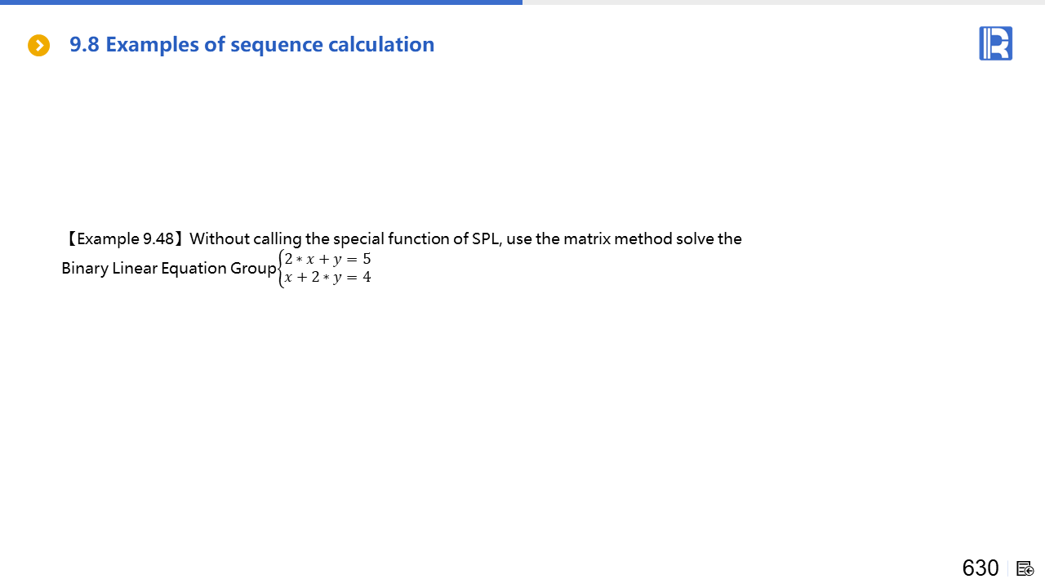Click the orange chevron icon beside the heading
Viewport: 1045px width, 588px height.
click(x=39, y=46)
